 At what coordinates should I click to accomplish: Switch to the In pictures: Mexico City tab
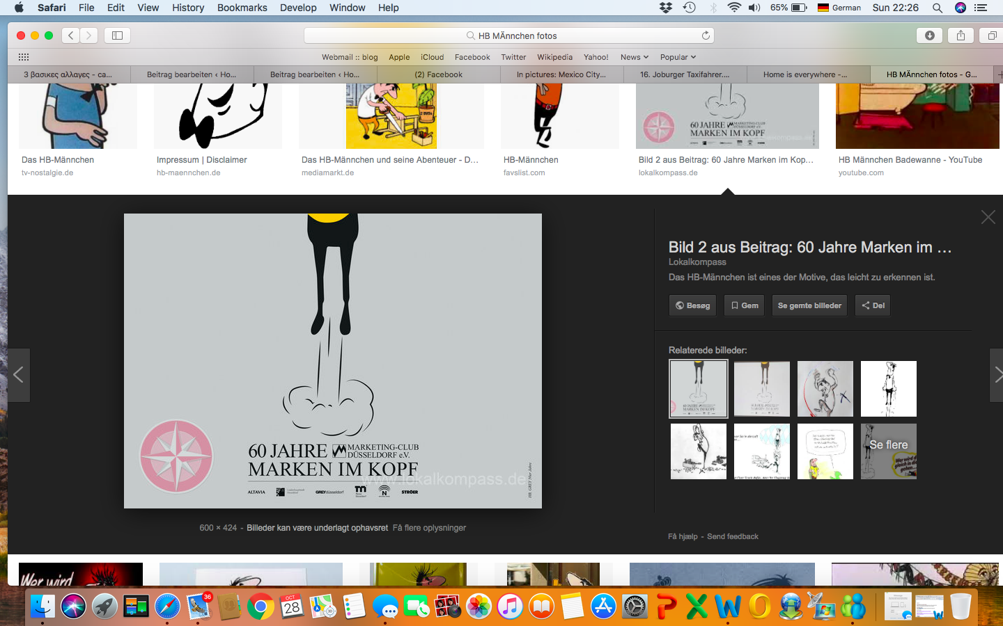pyautogui.click(x=561, y=74)
